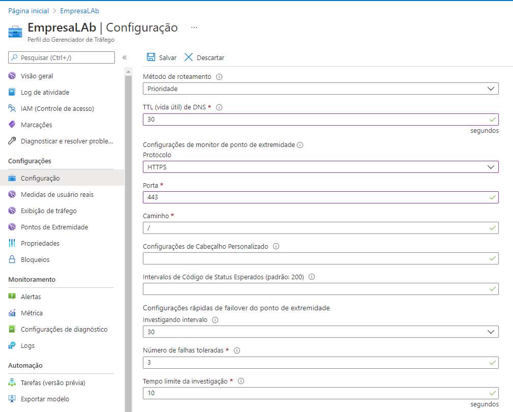Click the Configurações de diagnóstico icon
The width and height of the screenshot is (513, 412).
[12, 329]
